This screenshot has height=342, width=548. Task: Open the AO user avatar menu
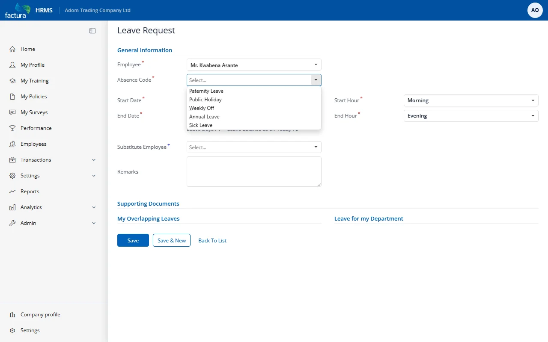535,10
